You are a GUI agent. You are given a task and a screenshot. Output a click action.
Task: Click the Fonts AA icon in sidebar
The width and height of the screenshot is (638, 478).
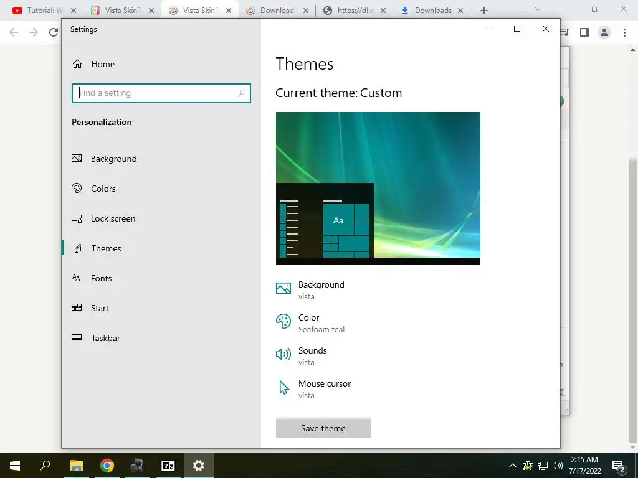pos(77,278)
